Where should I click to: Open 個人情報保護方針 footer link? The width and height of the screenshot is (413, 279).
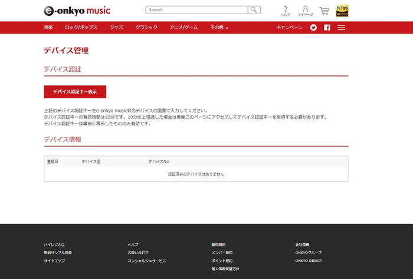pyautogui.click(x=225, y=269)
